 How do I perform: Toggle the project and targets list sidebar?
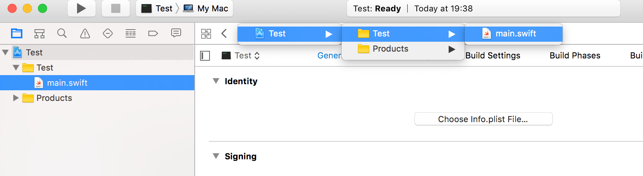[x=205, y=56]
